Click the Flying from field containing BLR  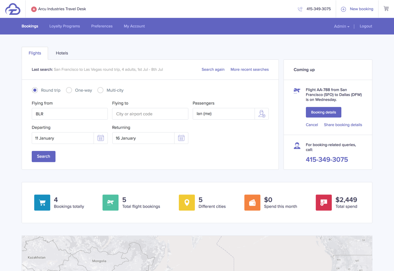69,114
